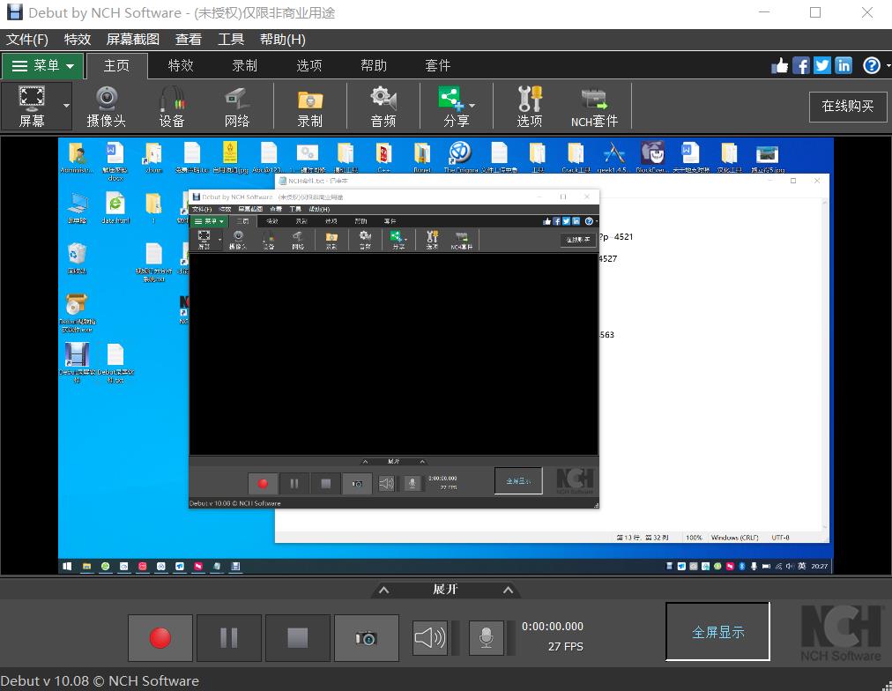892x691 pixels.
Task: Open the 查看 menu
Action: [189, 40]
